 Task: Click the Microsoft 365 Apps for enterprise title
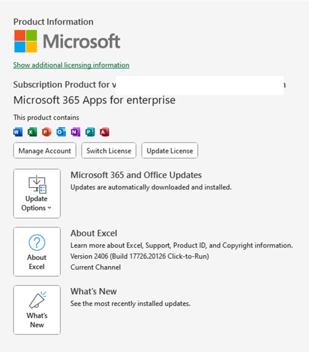(94, 100)
